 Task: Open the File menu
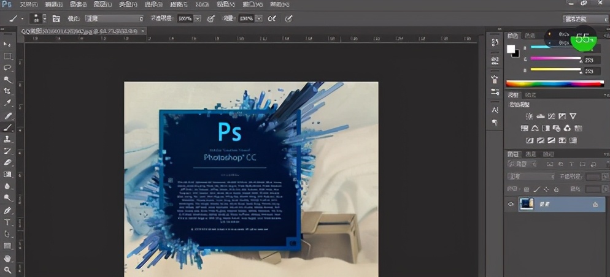(29, 4)
